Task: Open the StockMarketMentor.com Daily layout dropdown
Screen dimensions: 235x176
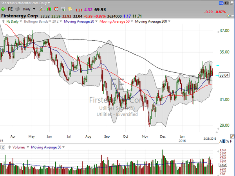Action: point(49,3)
